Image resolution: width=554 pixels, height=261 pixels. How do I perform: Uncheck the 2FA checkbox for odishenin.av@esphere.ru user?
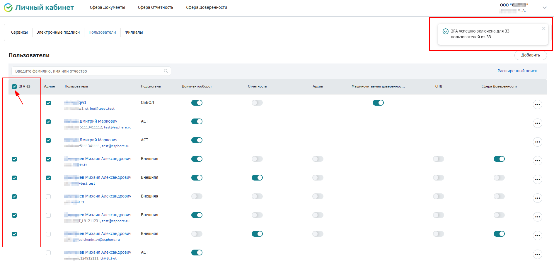14,234
